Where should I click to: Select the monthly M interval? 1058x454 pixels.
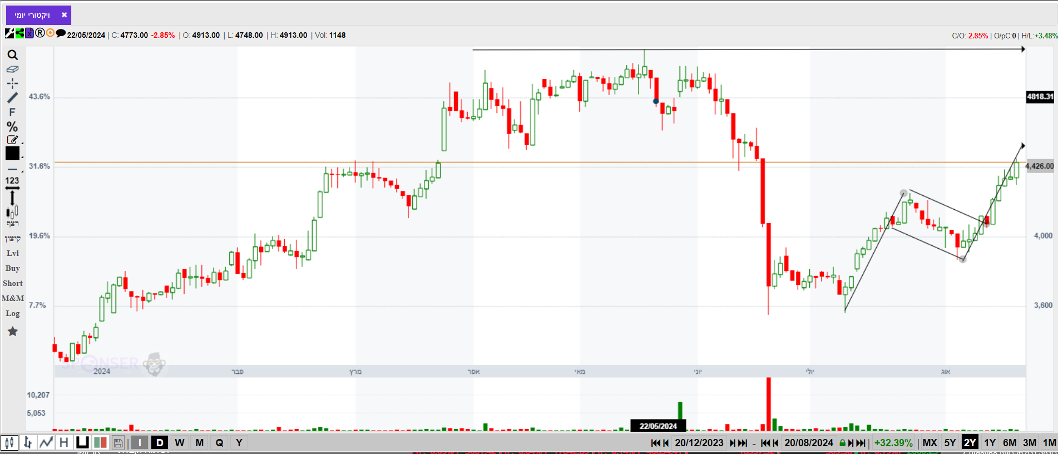click(x=200, y=443)
